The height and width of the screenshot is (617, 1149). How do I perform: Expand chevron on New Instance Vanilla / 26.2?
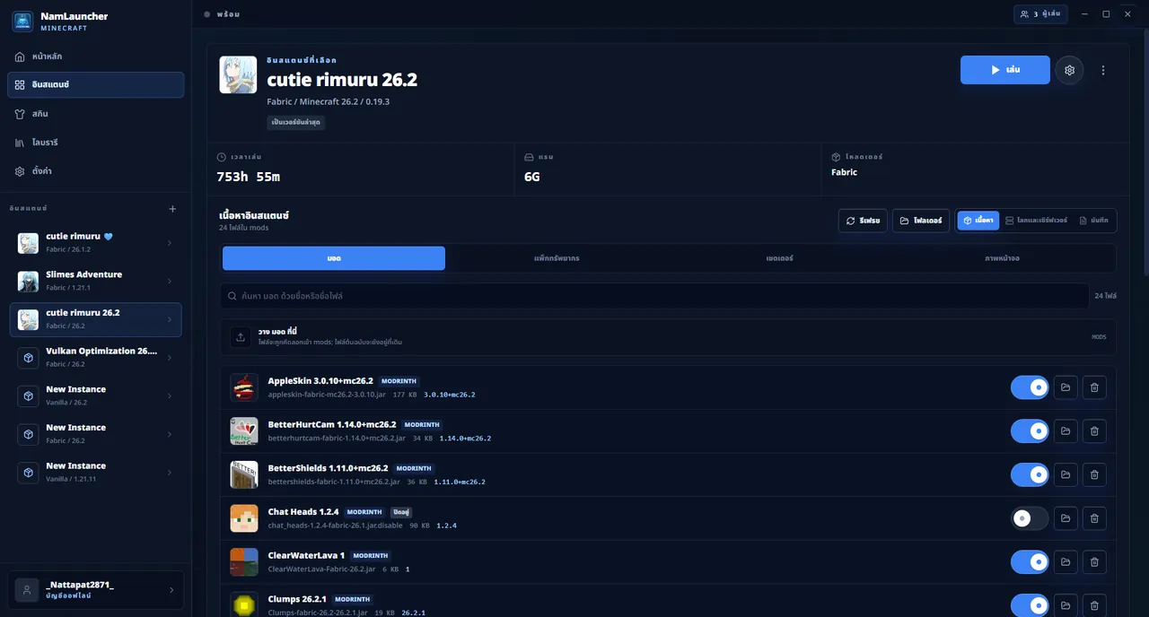pos(170,396)
